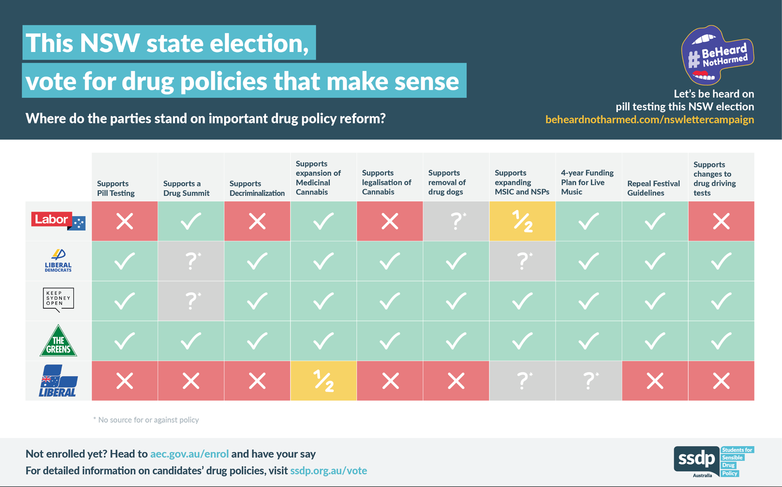Click the #BeHeardNotHarmed mouth logo
The image size is (782, 487).
click(x=717, y=55)
